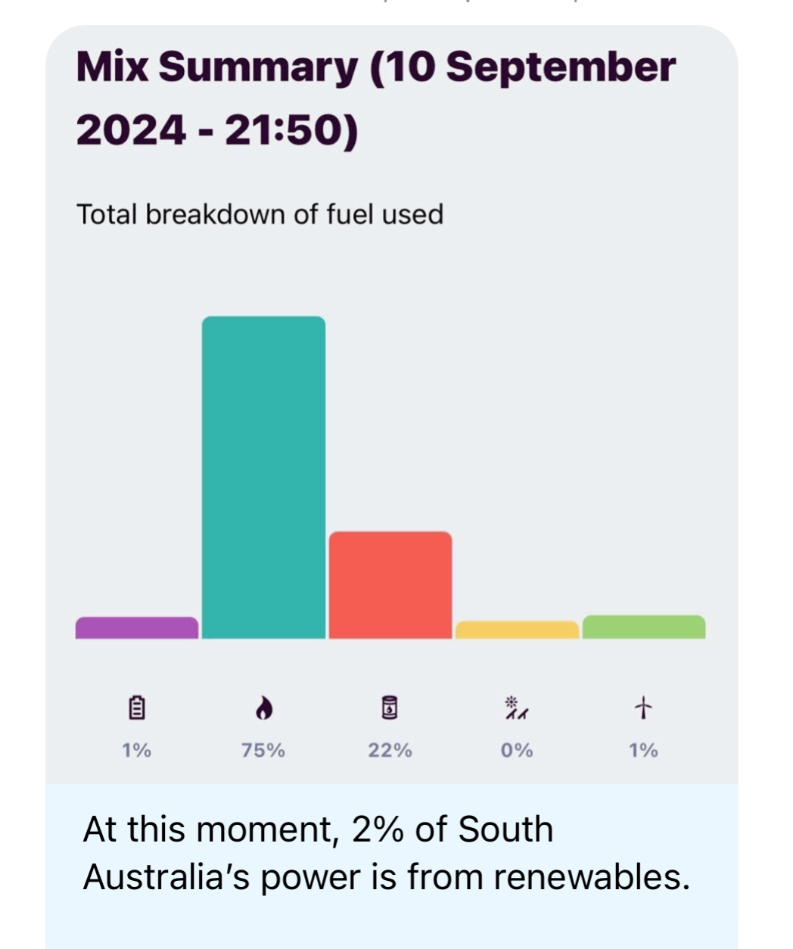Select the yellow solar bar
This screenshot has width=793, height=949.
[517, 630]
